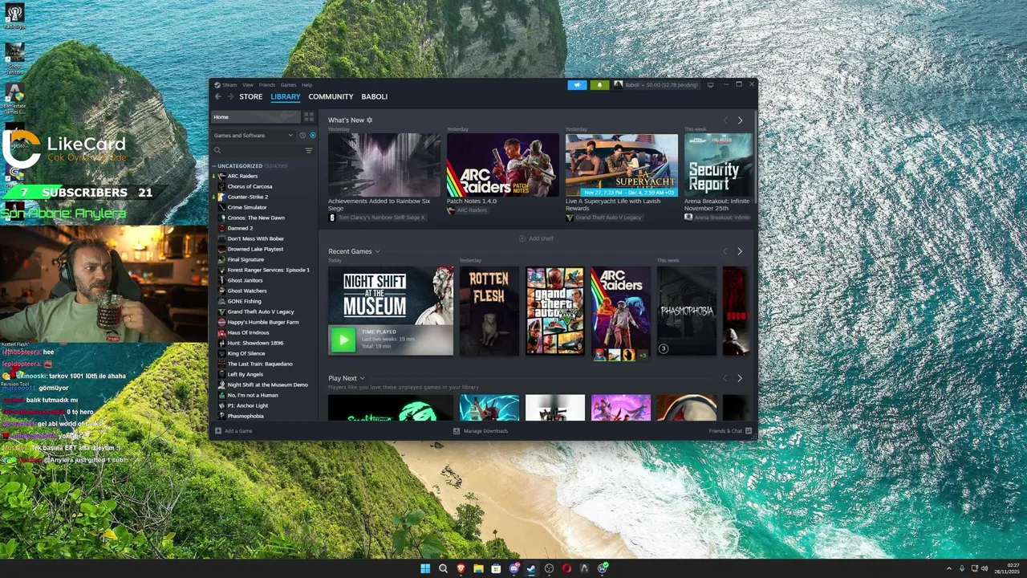Open Manage Downloads at window bottom
The image size is (1027, 578).
[x=481, y=431]
